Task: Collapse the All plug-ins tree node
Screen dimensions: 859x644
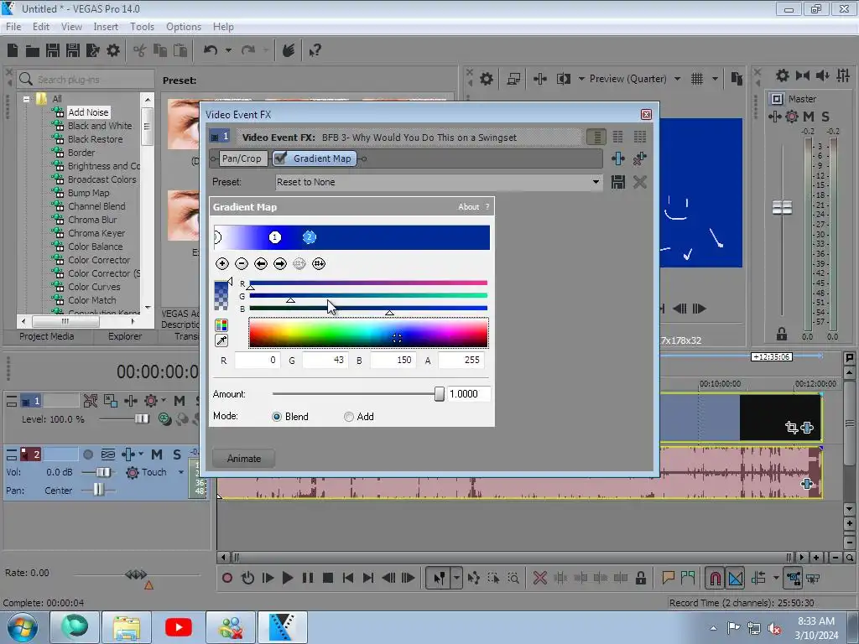Action: (26, 99)
